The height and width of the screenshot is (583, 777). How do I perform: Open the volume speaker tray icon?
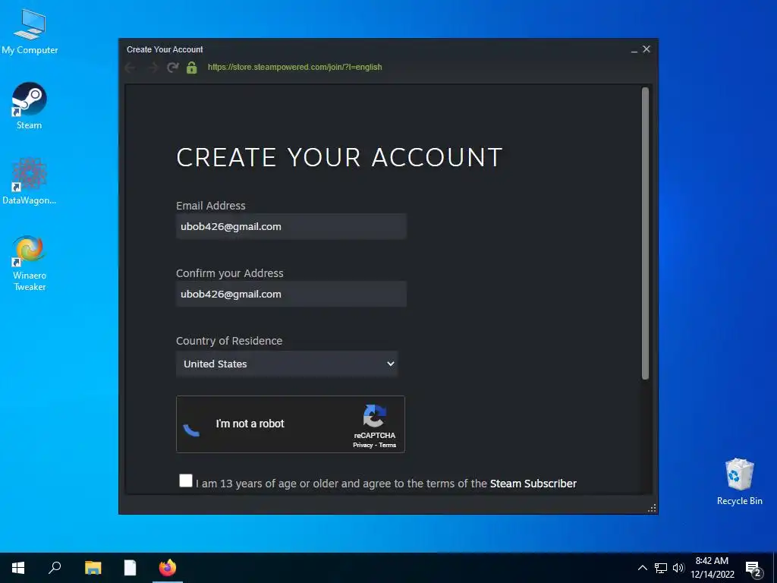[x=678, y=568]
